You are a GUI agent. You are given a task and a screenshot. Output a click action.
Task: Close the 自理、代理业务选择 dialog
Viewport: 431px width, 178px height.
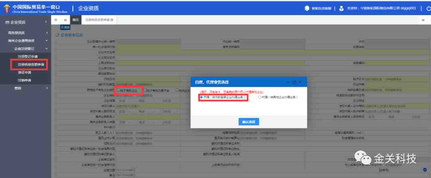[x=301, y=82]
